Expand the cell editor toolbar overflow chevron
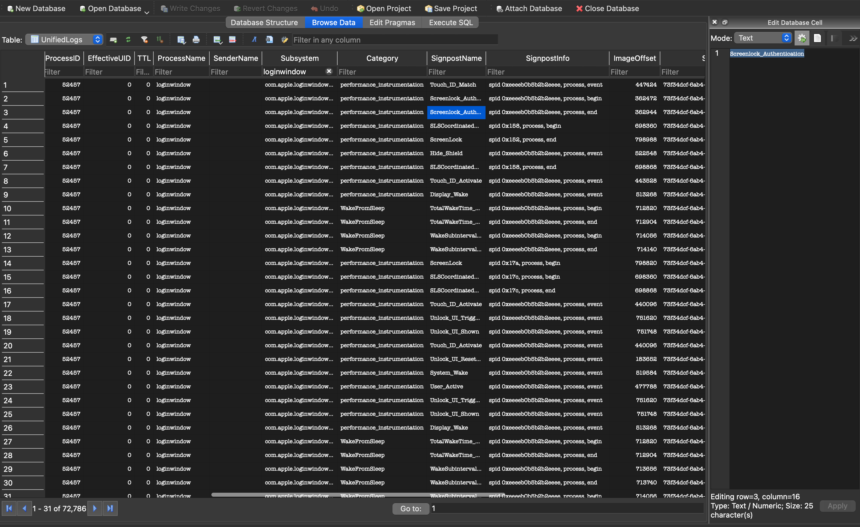The width and height of the screenshot is (860, 527). coord(853,38)
